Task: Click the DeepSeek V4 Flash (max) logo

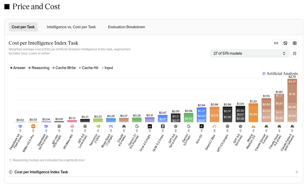Action: click(x=20, y=126)
